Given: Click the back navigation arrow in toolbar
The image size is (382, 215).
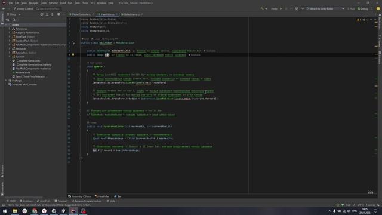Looking at the screenshot, I should [4, 8].
